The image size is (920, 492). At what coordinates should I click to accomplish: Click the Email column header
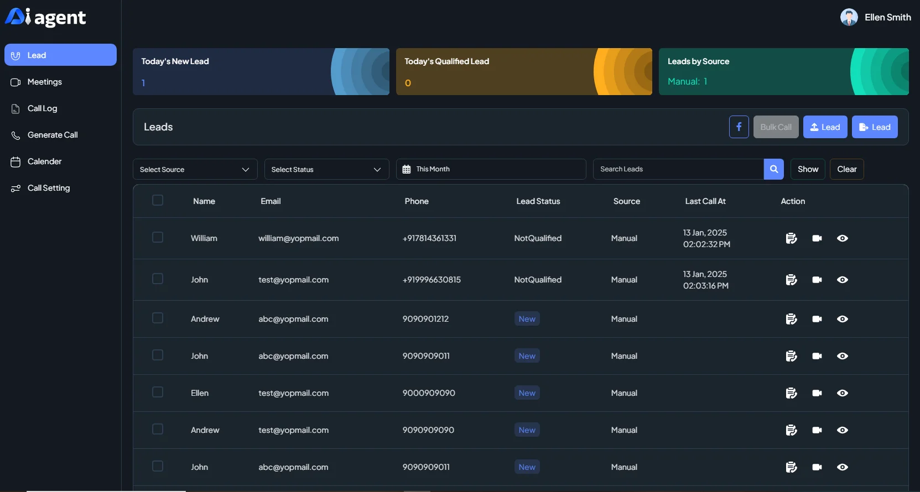tap(271, 201)
